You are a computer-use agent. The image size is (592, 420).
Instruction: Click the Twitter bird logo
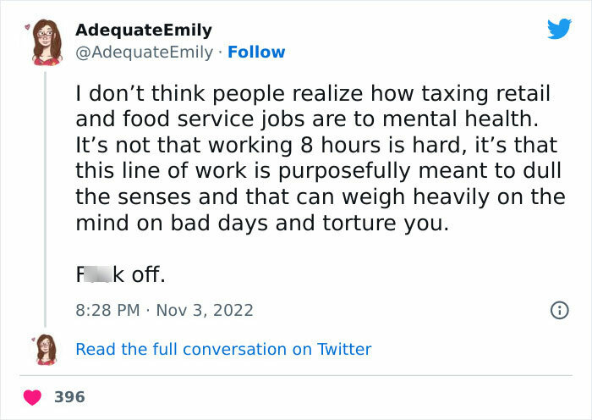(559, 29)
